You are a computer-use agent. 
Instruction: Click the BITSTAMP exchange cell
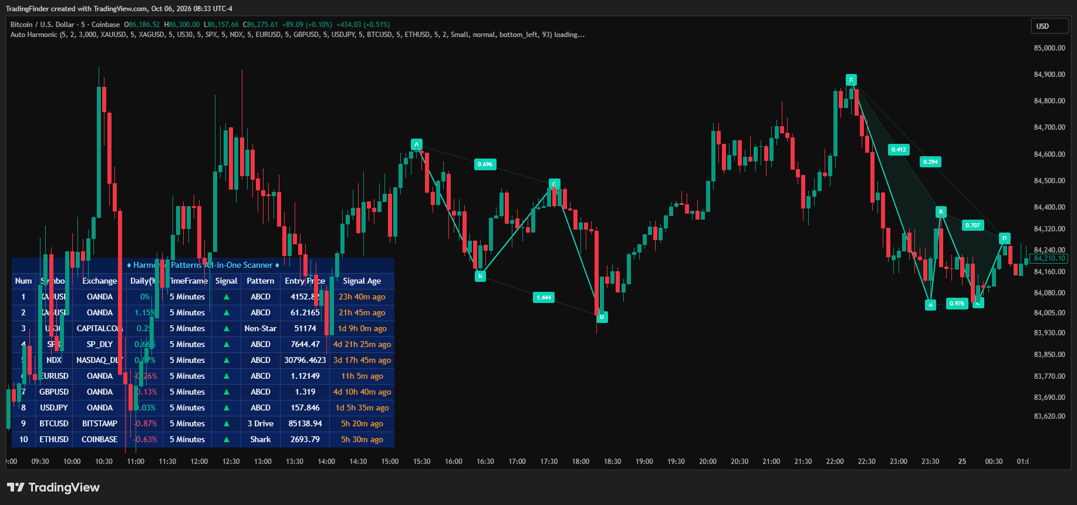[x=100, y=424]
